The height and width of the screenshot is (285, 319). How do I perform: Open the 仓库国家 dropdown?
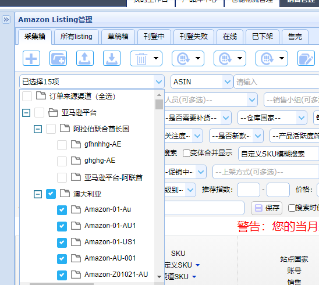(x=272, y=117)
